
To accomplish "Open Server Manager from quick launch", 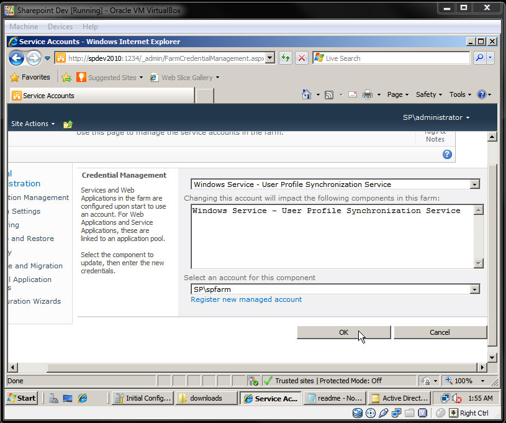I will (53, 398).
